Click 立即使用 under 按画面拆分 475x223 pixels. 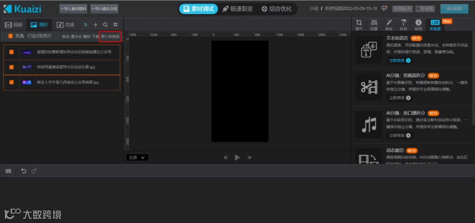(400, 98)
